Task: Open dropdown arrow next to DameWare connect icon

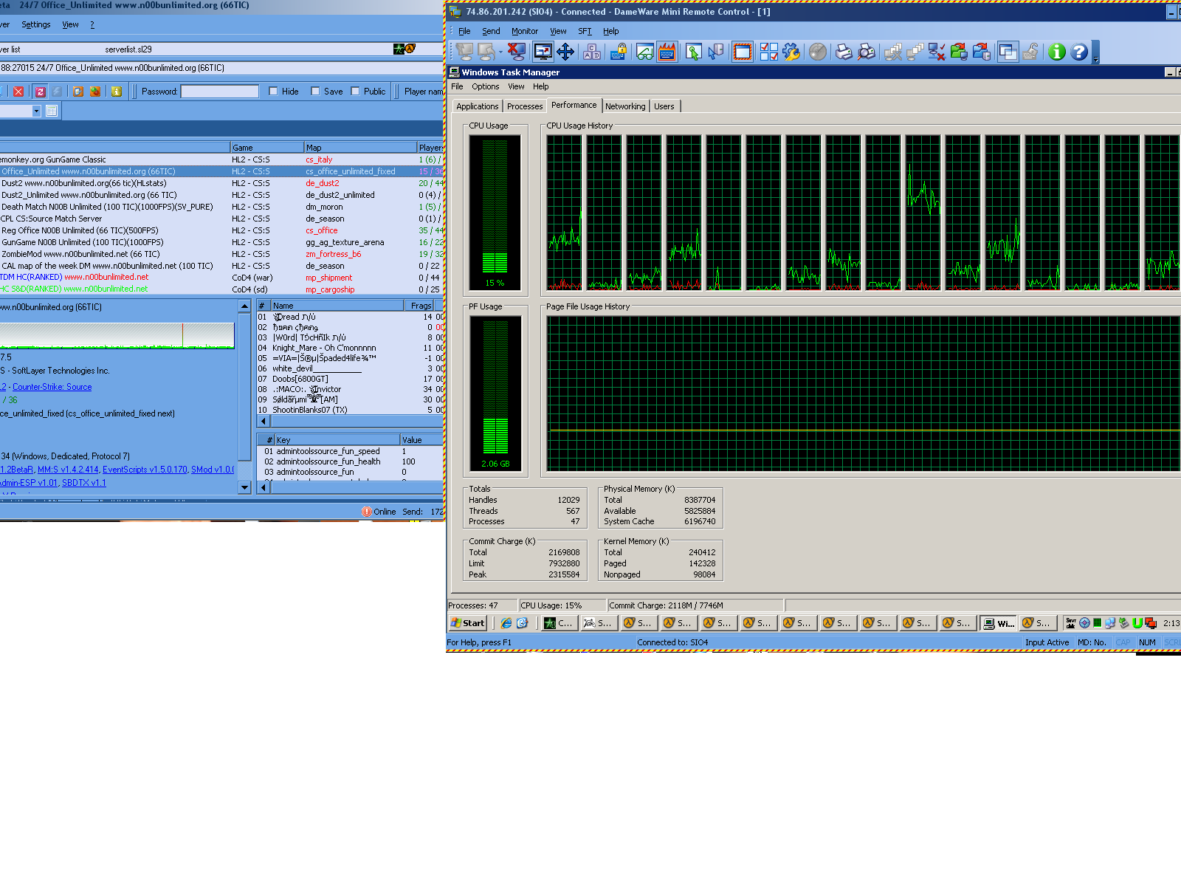Action: (x=500, y=52)
